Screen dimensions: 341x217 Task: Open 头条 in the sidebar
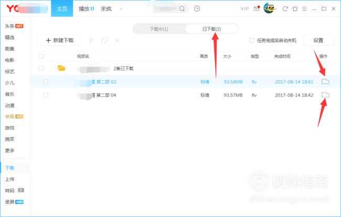(x=14, y=26)
